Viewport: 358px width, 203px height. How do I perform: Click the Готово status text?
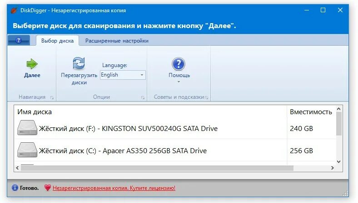pyautogui.click(x=29, y=188)
